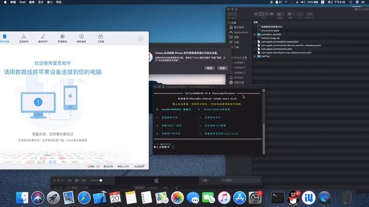
Task: Click the terminal input prompt line
Action: tap(164, 147)
